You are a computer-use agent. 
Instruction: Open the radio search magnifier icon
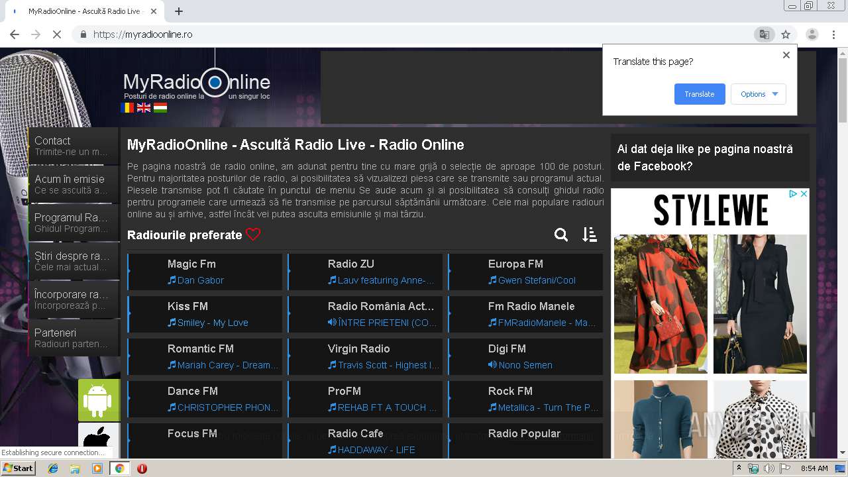coord(561,235)
